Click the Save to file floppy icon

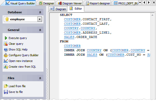(x=6, y=92)
